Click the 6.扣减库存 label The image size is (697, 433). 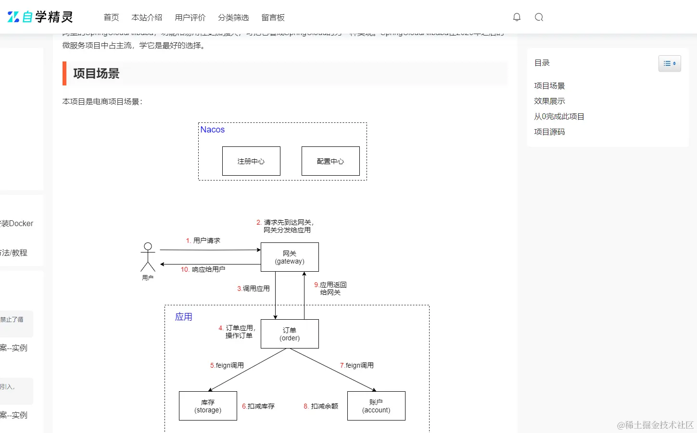[x=258, y=406]
